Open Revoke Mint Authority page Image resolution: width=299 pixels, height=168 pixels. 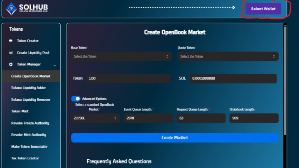pyautogui.click(x=29, y=135)
